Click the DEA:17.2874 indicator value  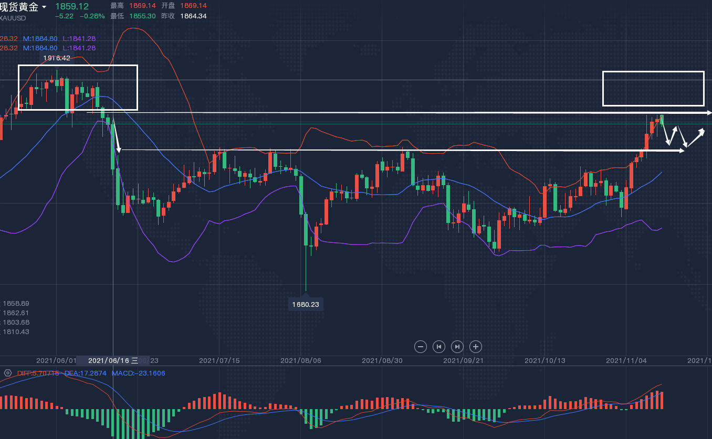pyautogui.click(x=85, y=373)
